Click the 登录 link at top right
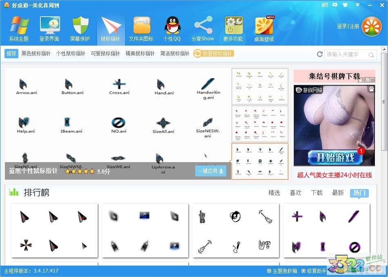388x277 pixels. [342, 26]
